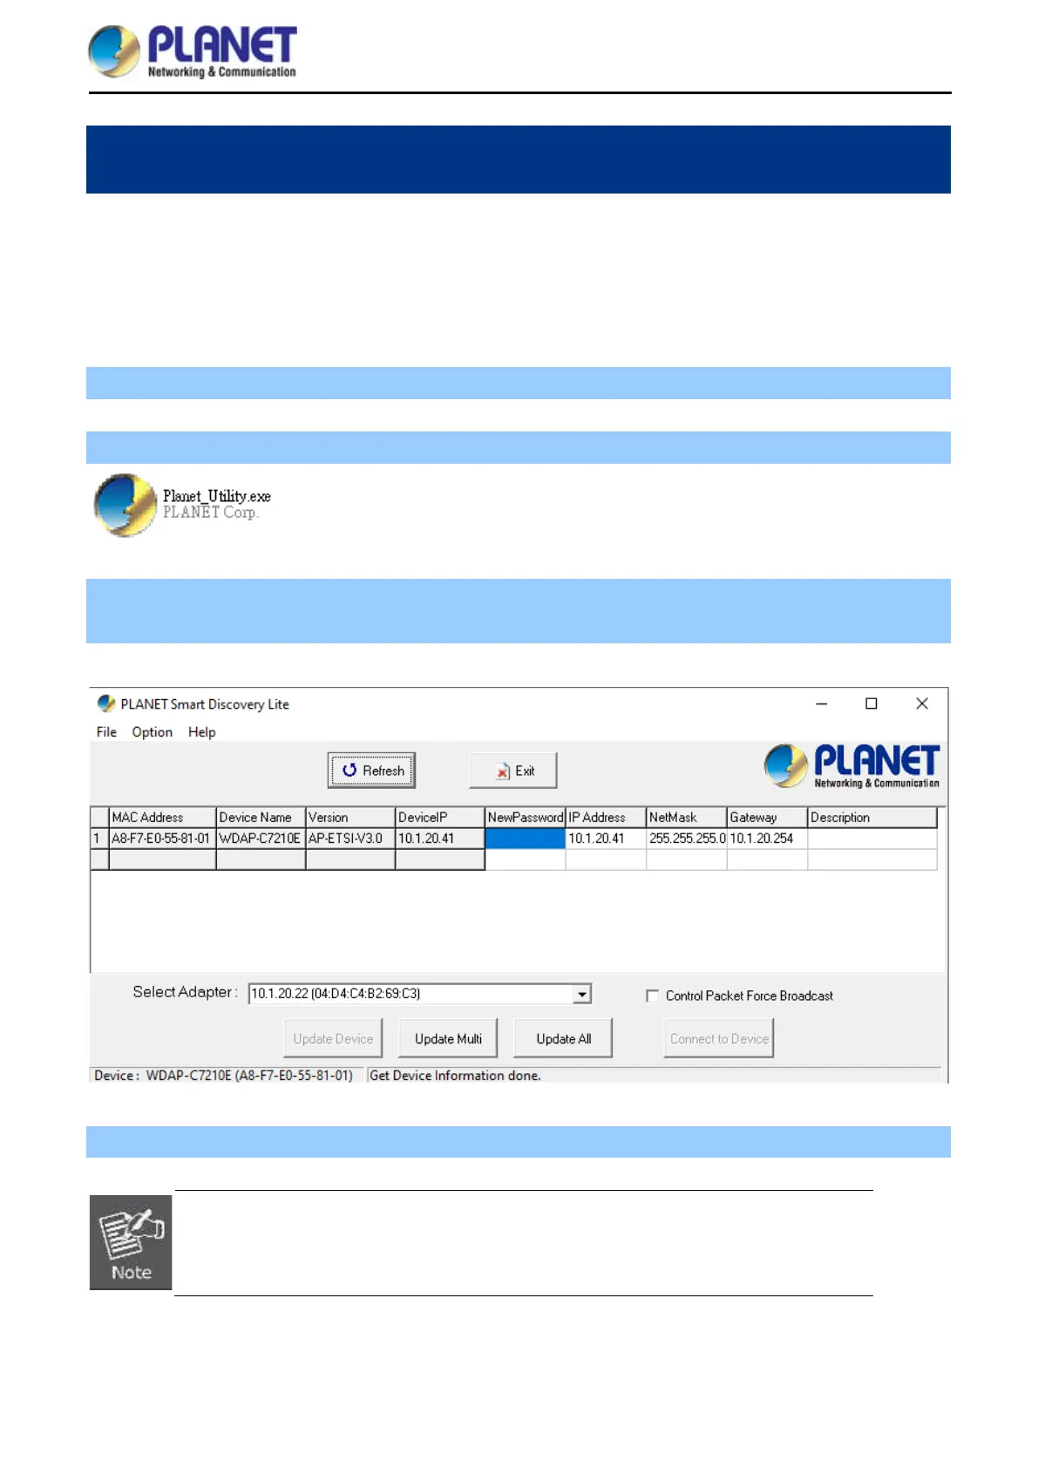Click the Exit button
Viewport: 1038px width, 1468px height.
click(513, 771)
